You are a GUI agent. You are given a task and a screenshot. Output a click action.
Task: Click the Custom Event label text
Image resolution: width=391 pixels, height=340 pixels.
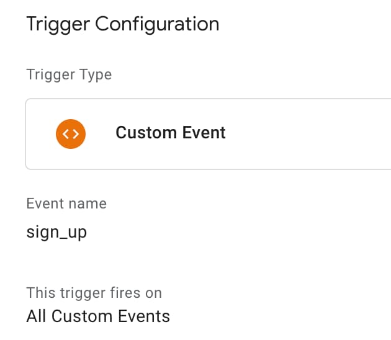(x=171, y=133)
